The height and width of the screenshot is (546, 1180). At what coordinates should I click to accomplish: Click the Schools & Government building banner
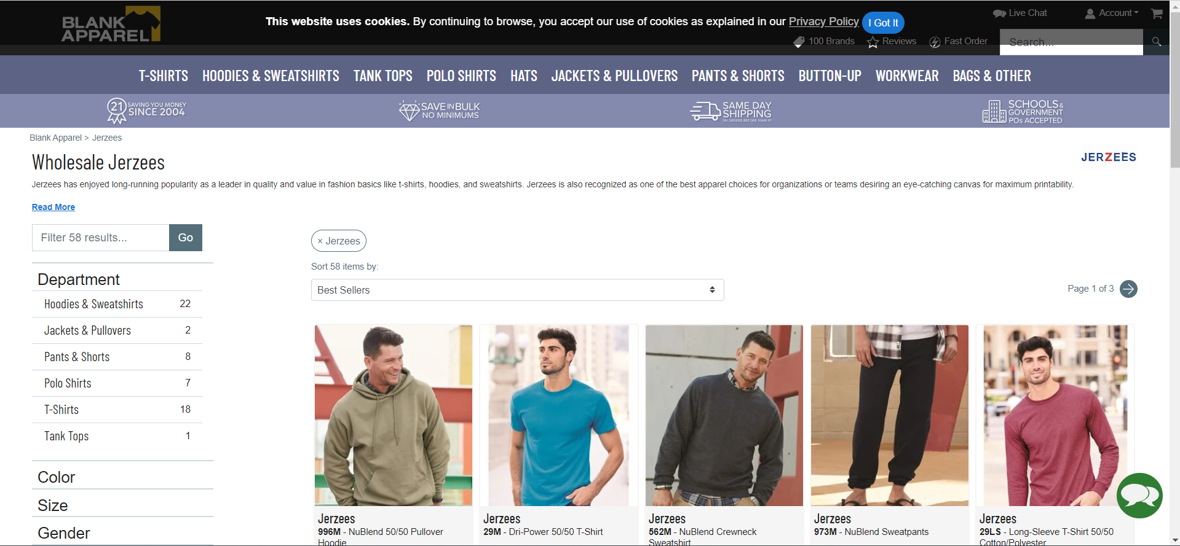(1023, 111)
